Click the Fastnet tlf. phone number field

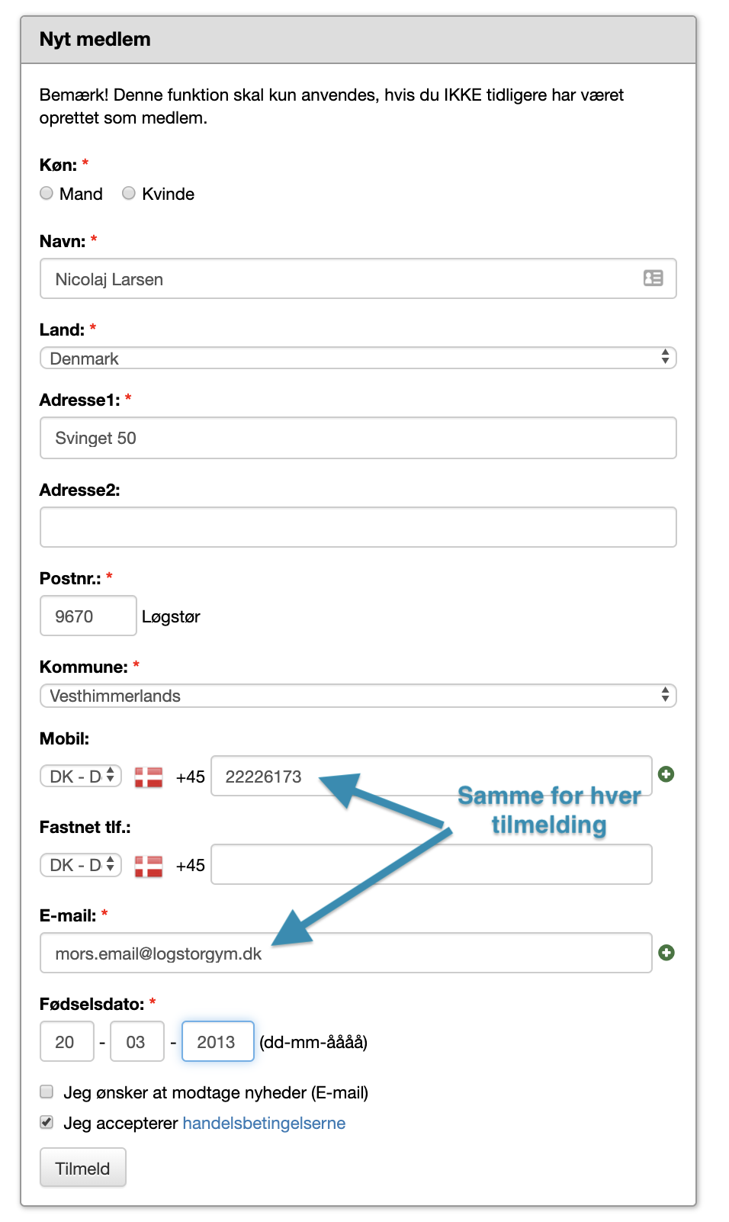click(431, 864)
